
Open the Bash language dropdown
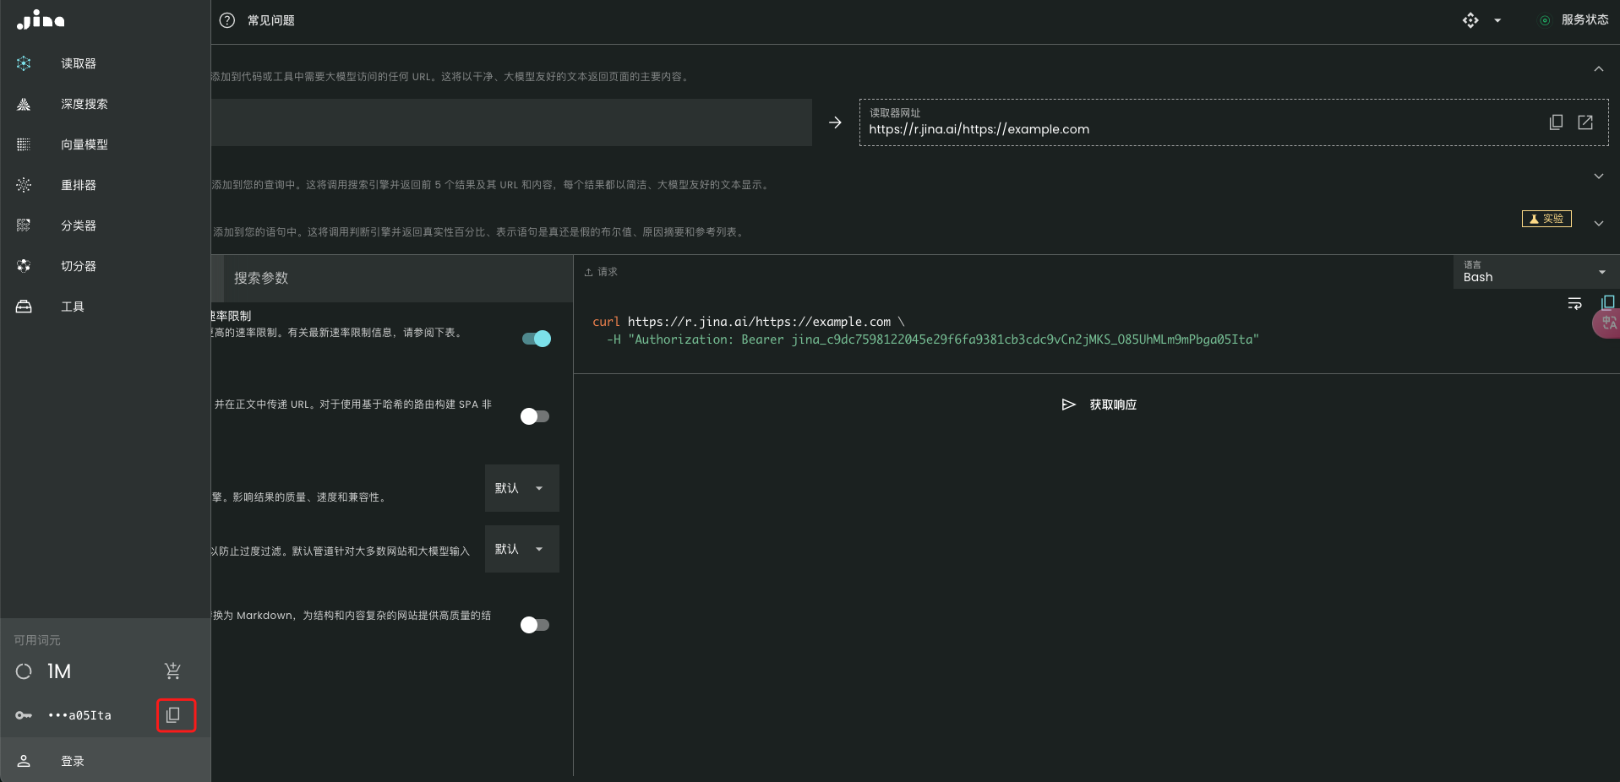coord(1533,272)
